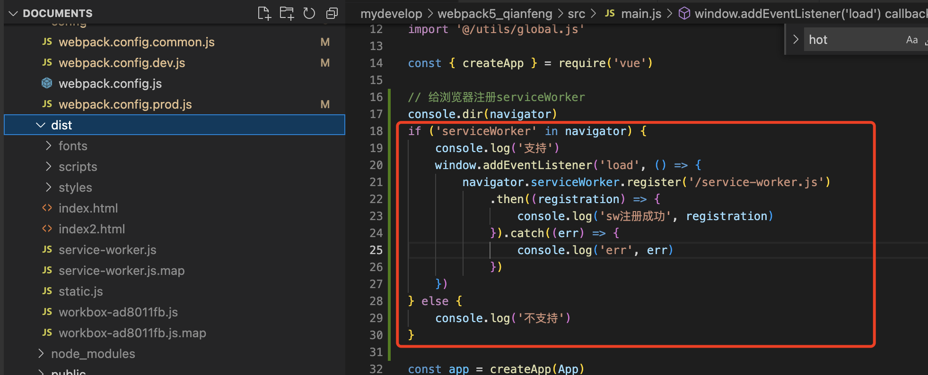Click symbol cube icon in breadcrumb

point(684,13)
